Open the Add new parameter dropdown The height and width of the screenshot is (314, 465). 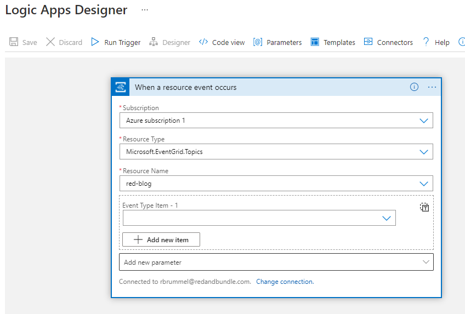click(276, 262)
